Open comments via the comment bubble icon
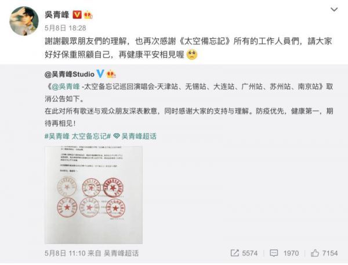This screenshot has height=265, width=348. [274, 253]
